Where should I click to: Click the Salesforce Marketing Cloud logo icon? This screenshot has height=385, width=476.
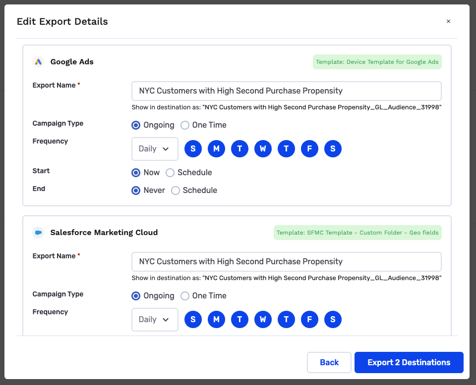tap(38, 233)
